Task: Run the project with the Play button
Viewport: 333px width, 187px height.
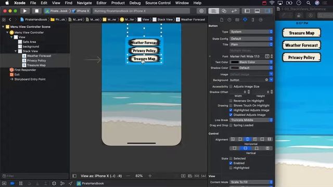Action: [24, 11]
